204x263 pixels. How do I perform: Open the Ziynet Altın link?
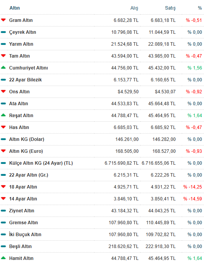(22, 211)
